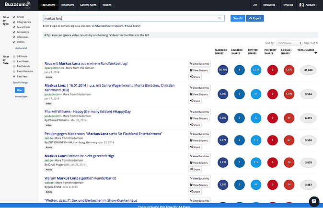Click Facebook shares bubble 76,792

pos(223,70)
